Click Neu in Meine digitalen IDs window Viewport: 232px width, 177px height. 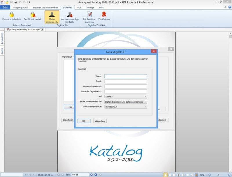[69, 107]
